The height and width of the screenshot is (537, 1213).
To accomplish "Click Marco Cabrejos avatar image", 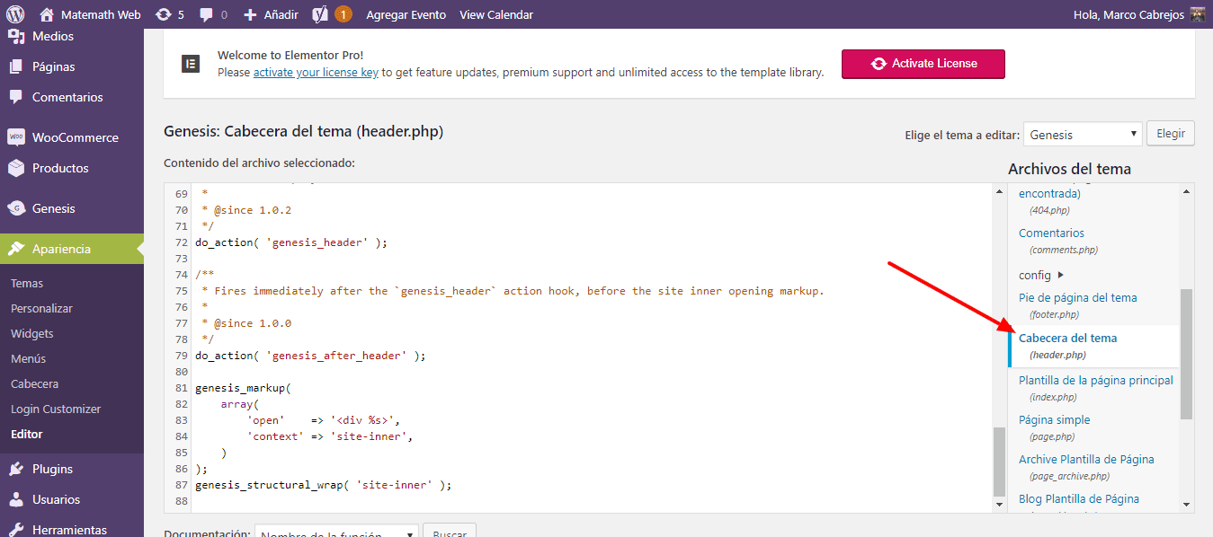I will pyautogui.click(x=1197, y=14).
